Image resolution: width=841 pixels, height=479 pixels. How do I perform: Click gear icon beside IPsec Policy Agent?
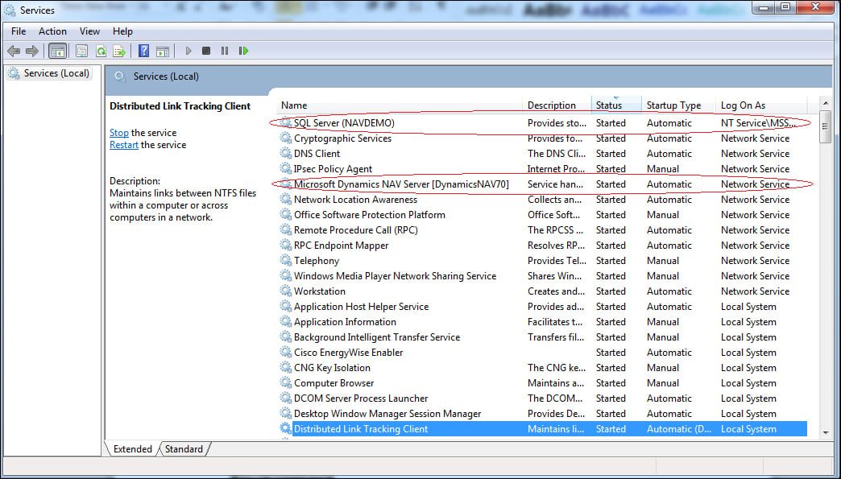coord(286,168)
